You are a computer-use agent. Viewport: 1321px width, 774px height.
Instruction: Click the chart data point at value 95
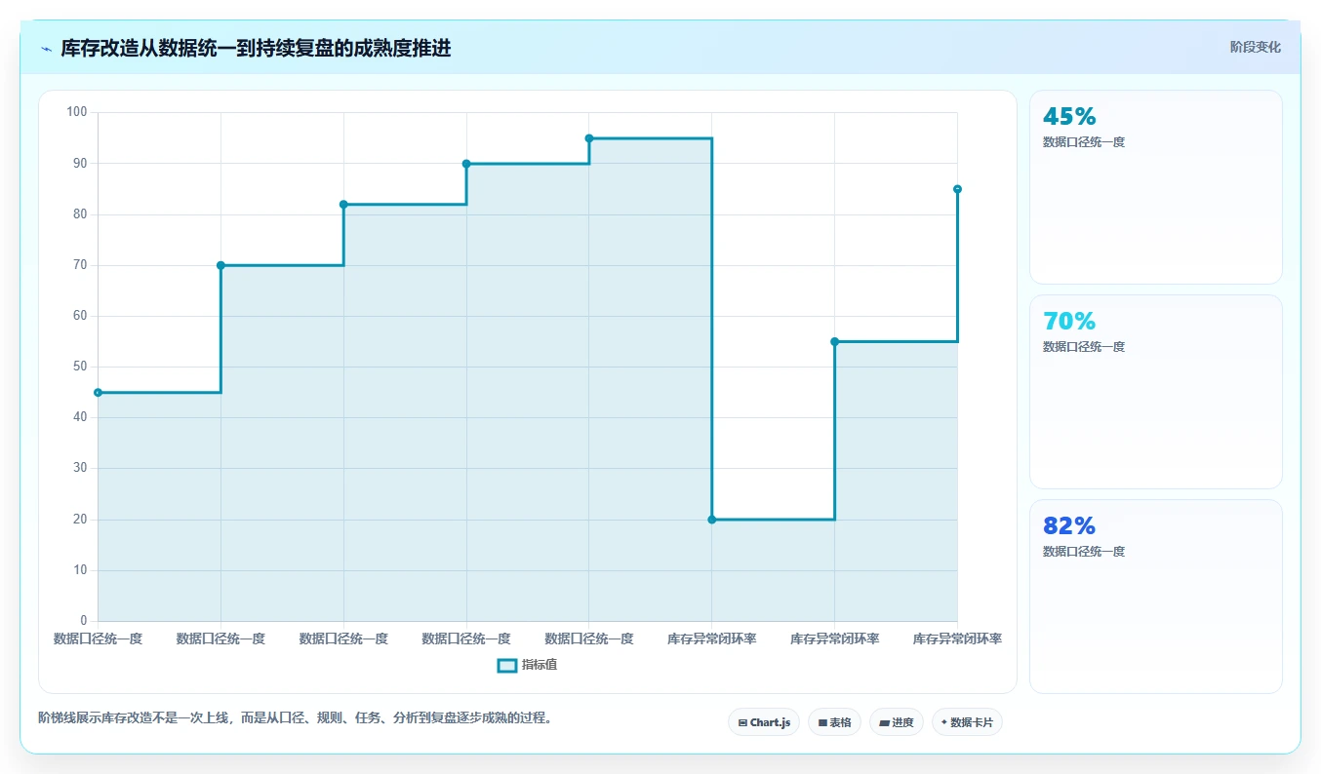click(x=589, y=138)
